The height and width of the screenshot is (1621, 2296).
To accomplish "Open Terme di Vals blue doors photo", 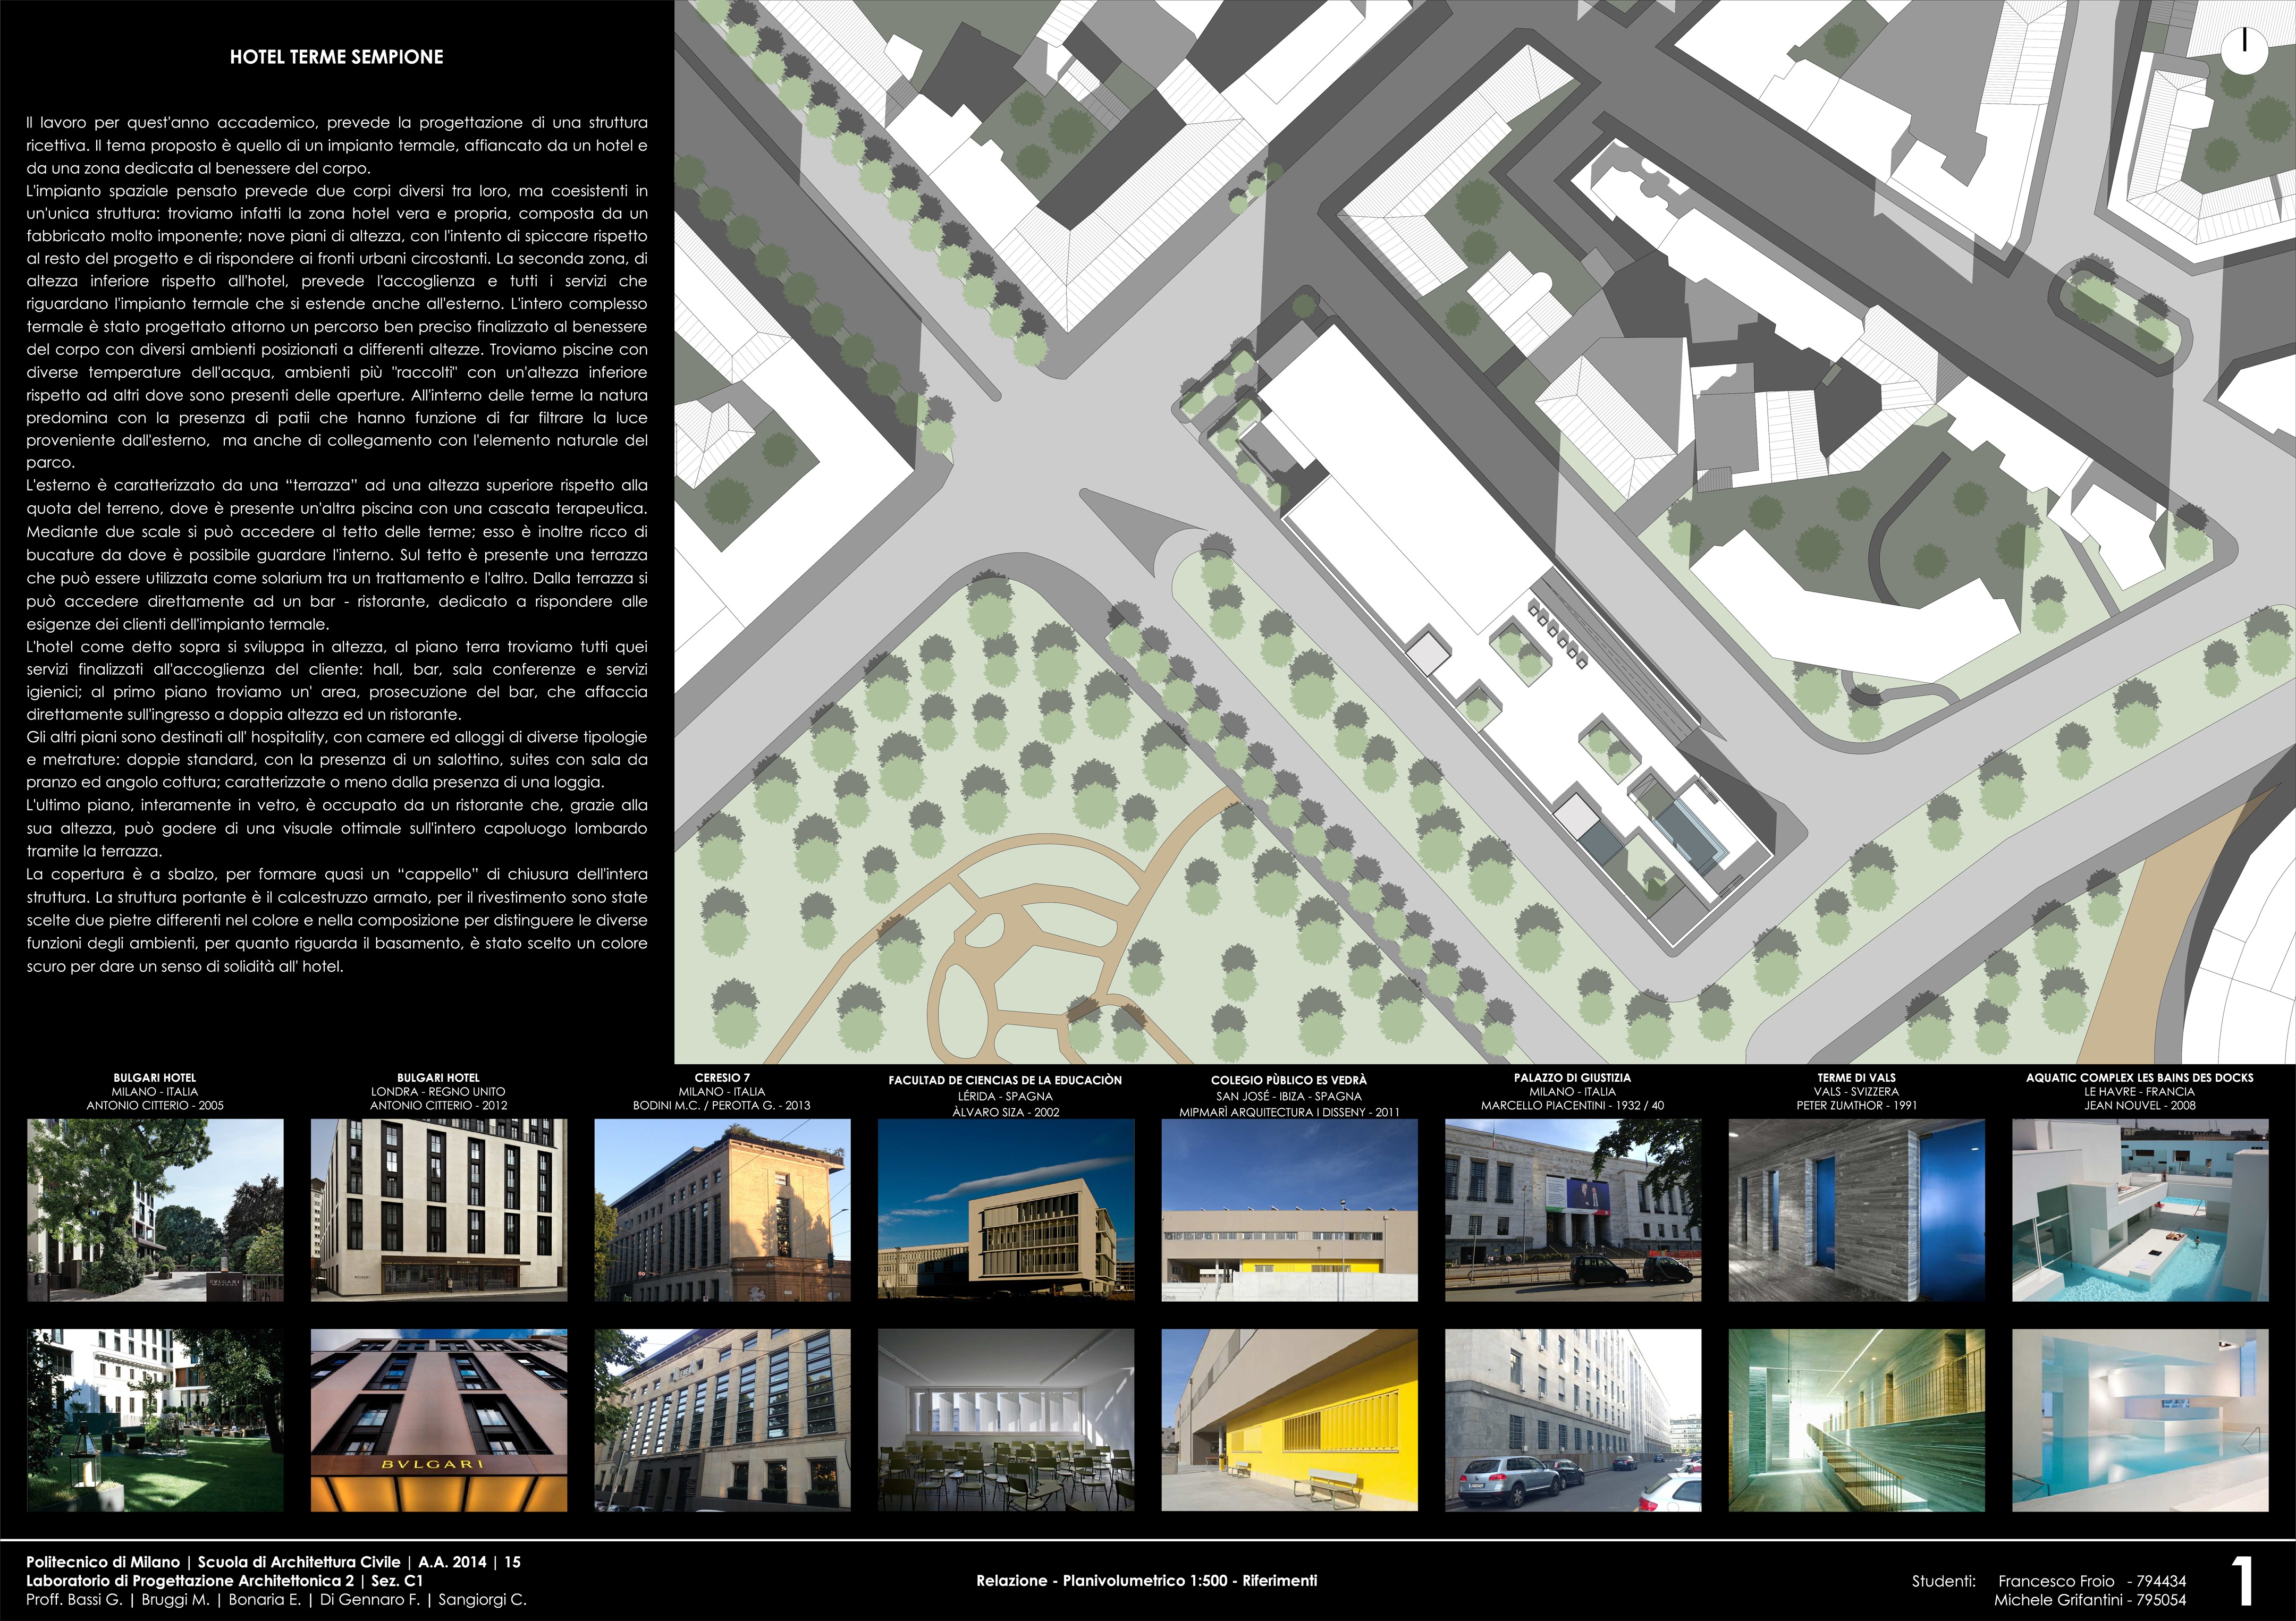I will coord(1857,1210).
